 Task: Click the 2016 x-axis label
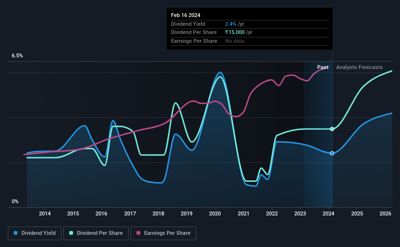coord(101,213)
